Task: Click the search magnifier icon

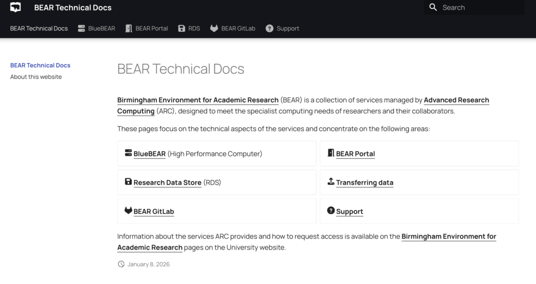Action: pos(433,7)
